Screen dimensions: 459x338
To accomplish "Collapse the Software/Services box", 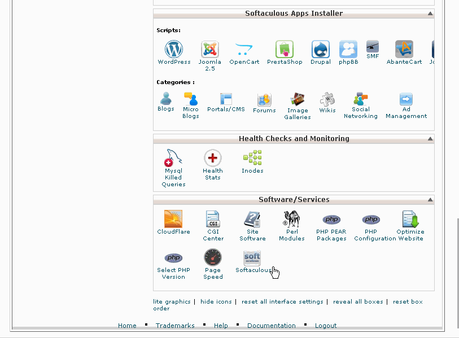I will pos(430,200).
